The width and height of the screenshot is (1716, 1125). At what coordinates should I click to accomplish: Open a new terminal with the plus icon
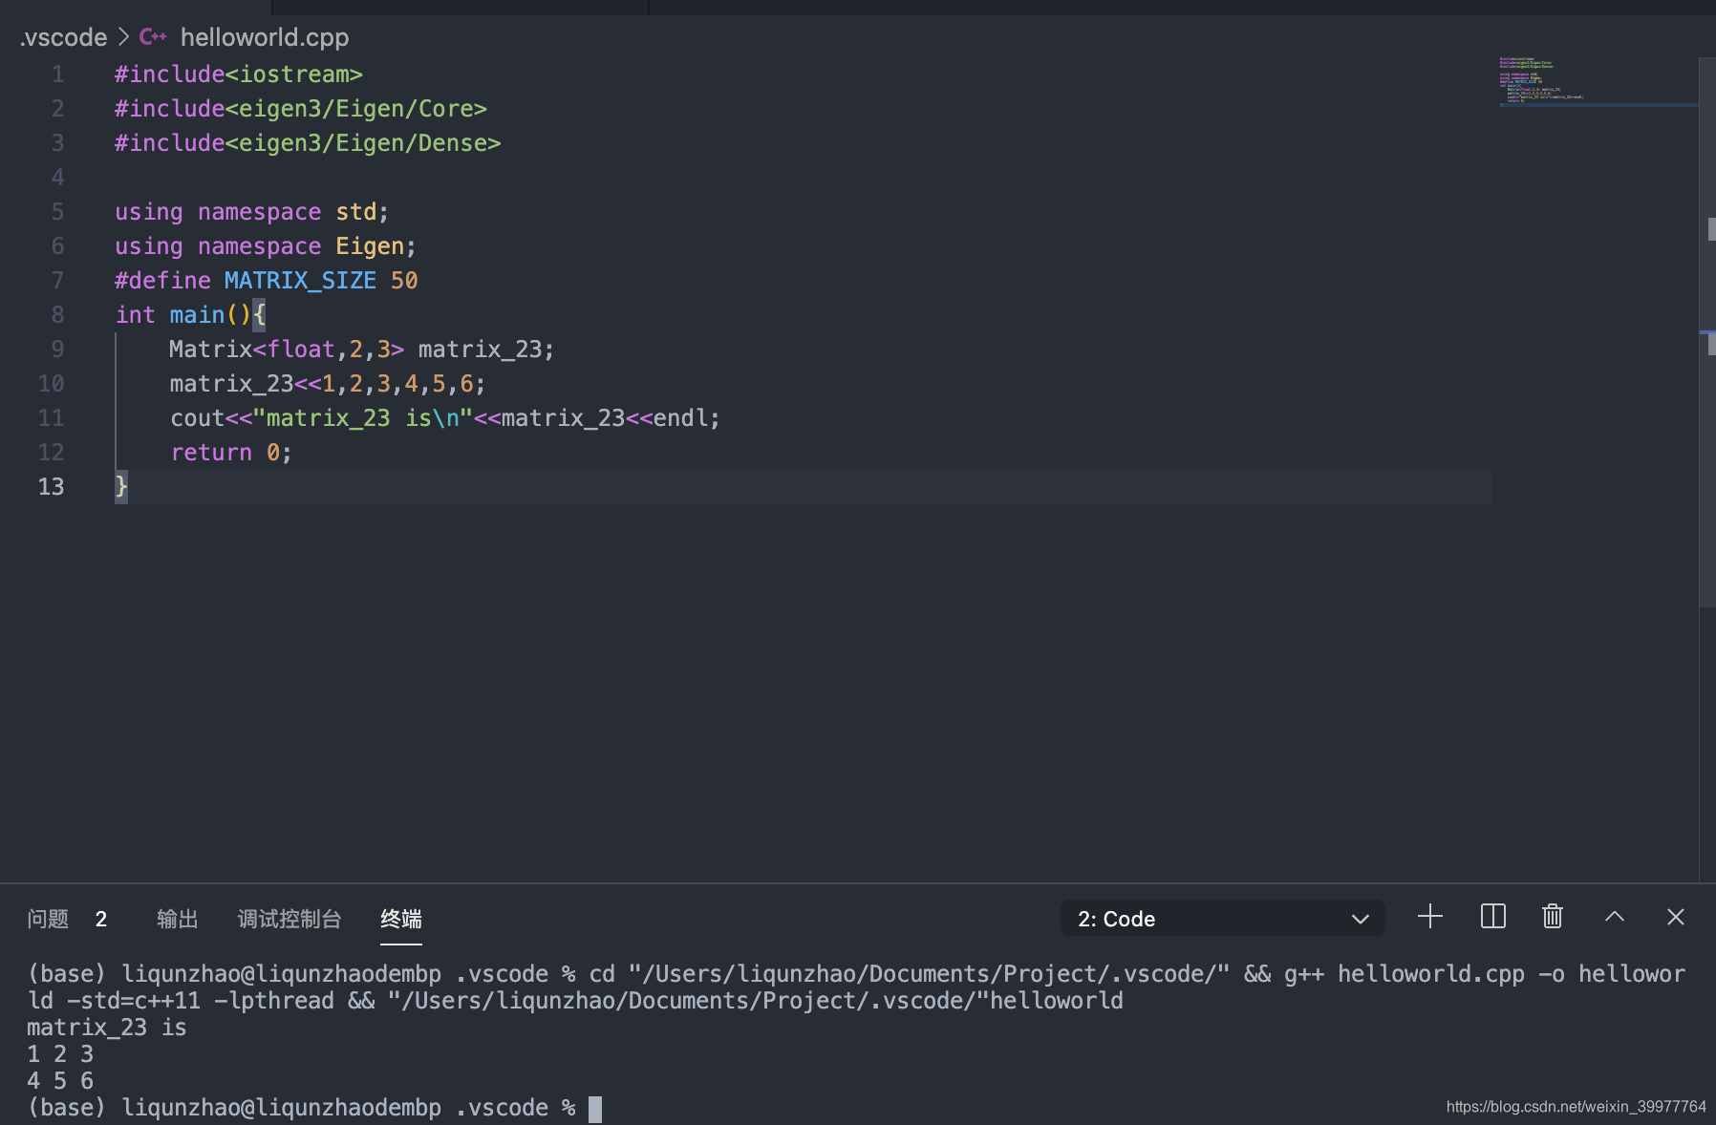[x=1428, y=918]
